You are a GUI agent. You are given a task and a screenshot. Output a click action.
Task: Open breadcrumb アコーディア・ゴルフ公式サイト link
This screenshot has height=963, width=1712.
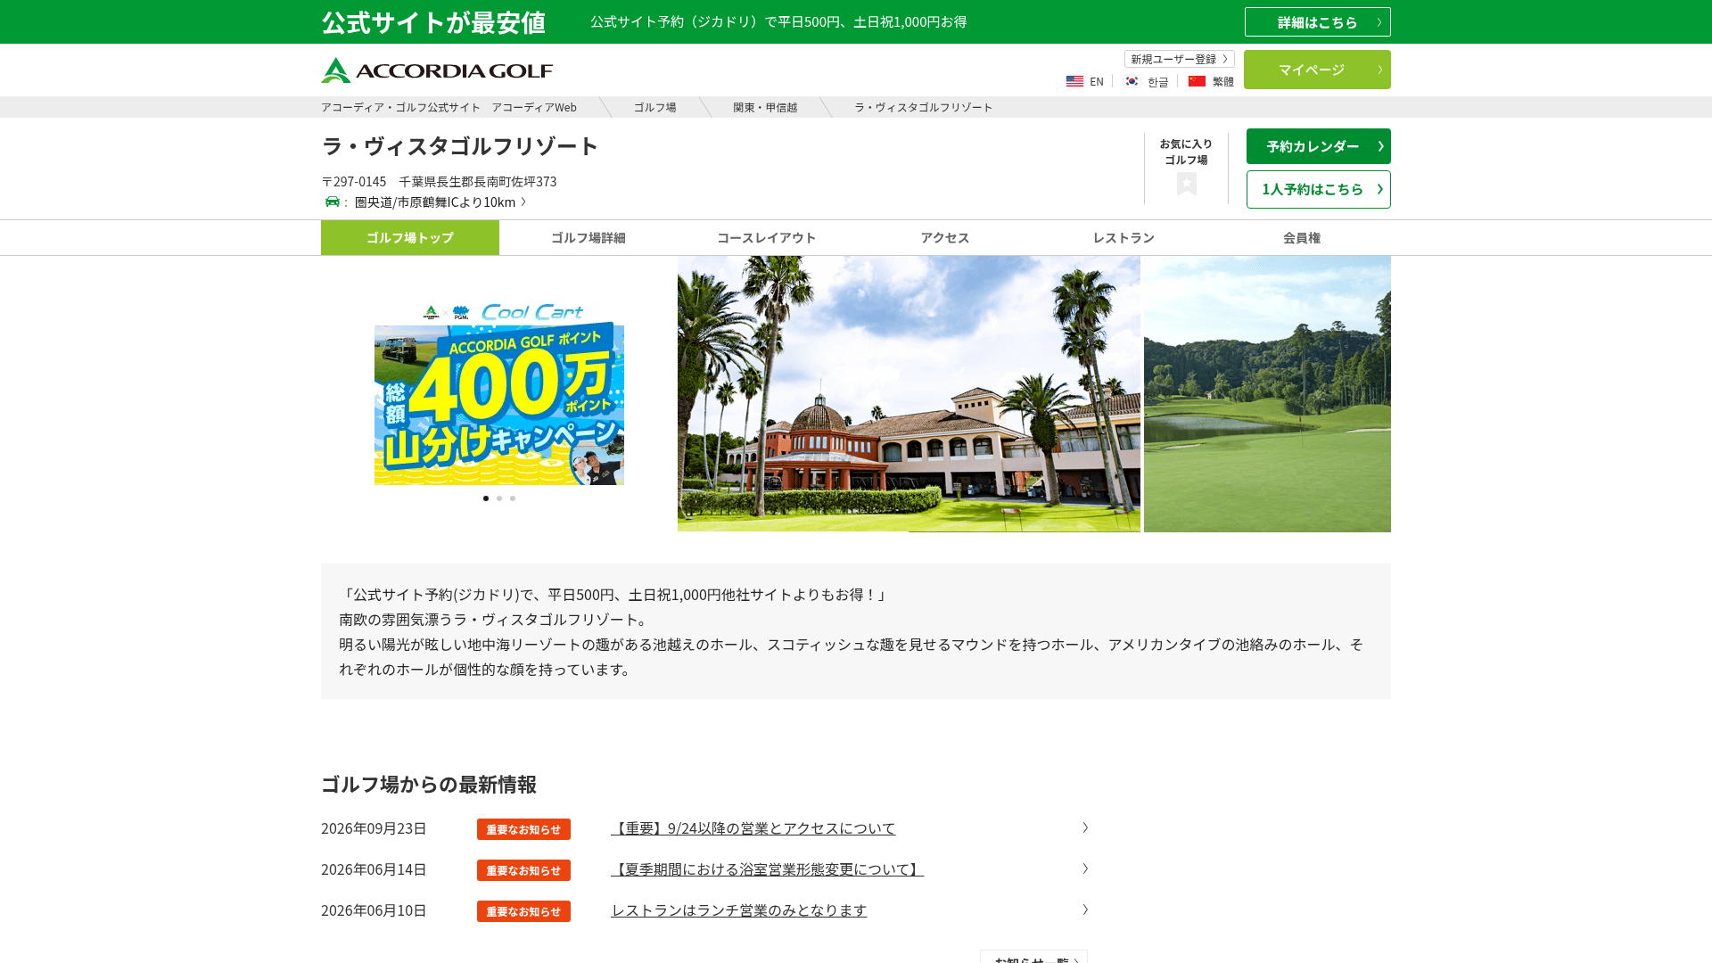(449, 107)
